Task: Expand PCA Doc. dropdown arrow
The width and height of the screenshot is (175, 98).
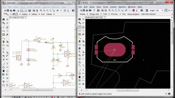Action: [x=120, y=14]
